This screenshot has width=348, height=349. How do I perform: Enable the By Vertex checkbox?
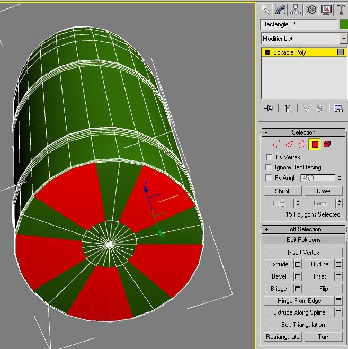click(269, 157)
